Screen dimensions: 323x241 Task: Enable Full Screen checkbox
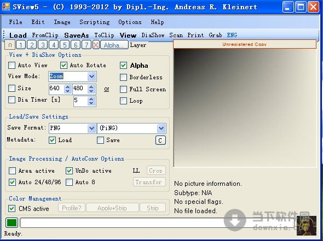pos(123,89)
